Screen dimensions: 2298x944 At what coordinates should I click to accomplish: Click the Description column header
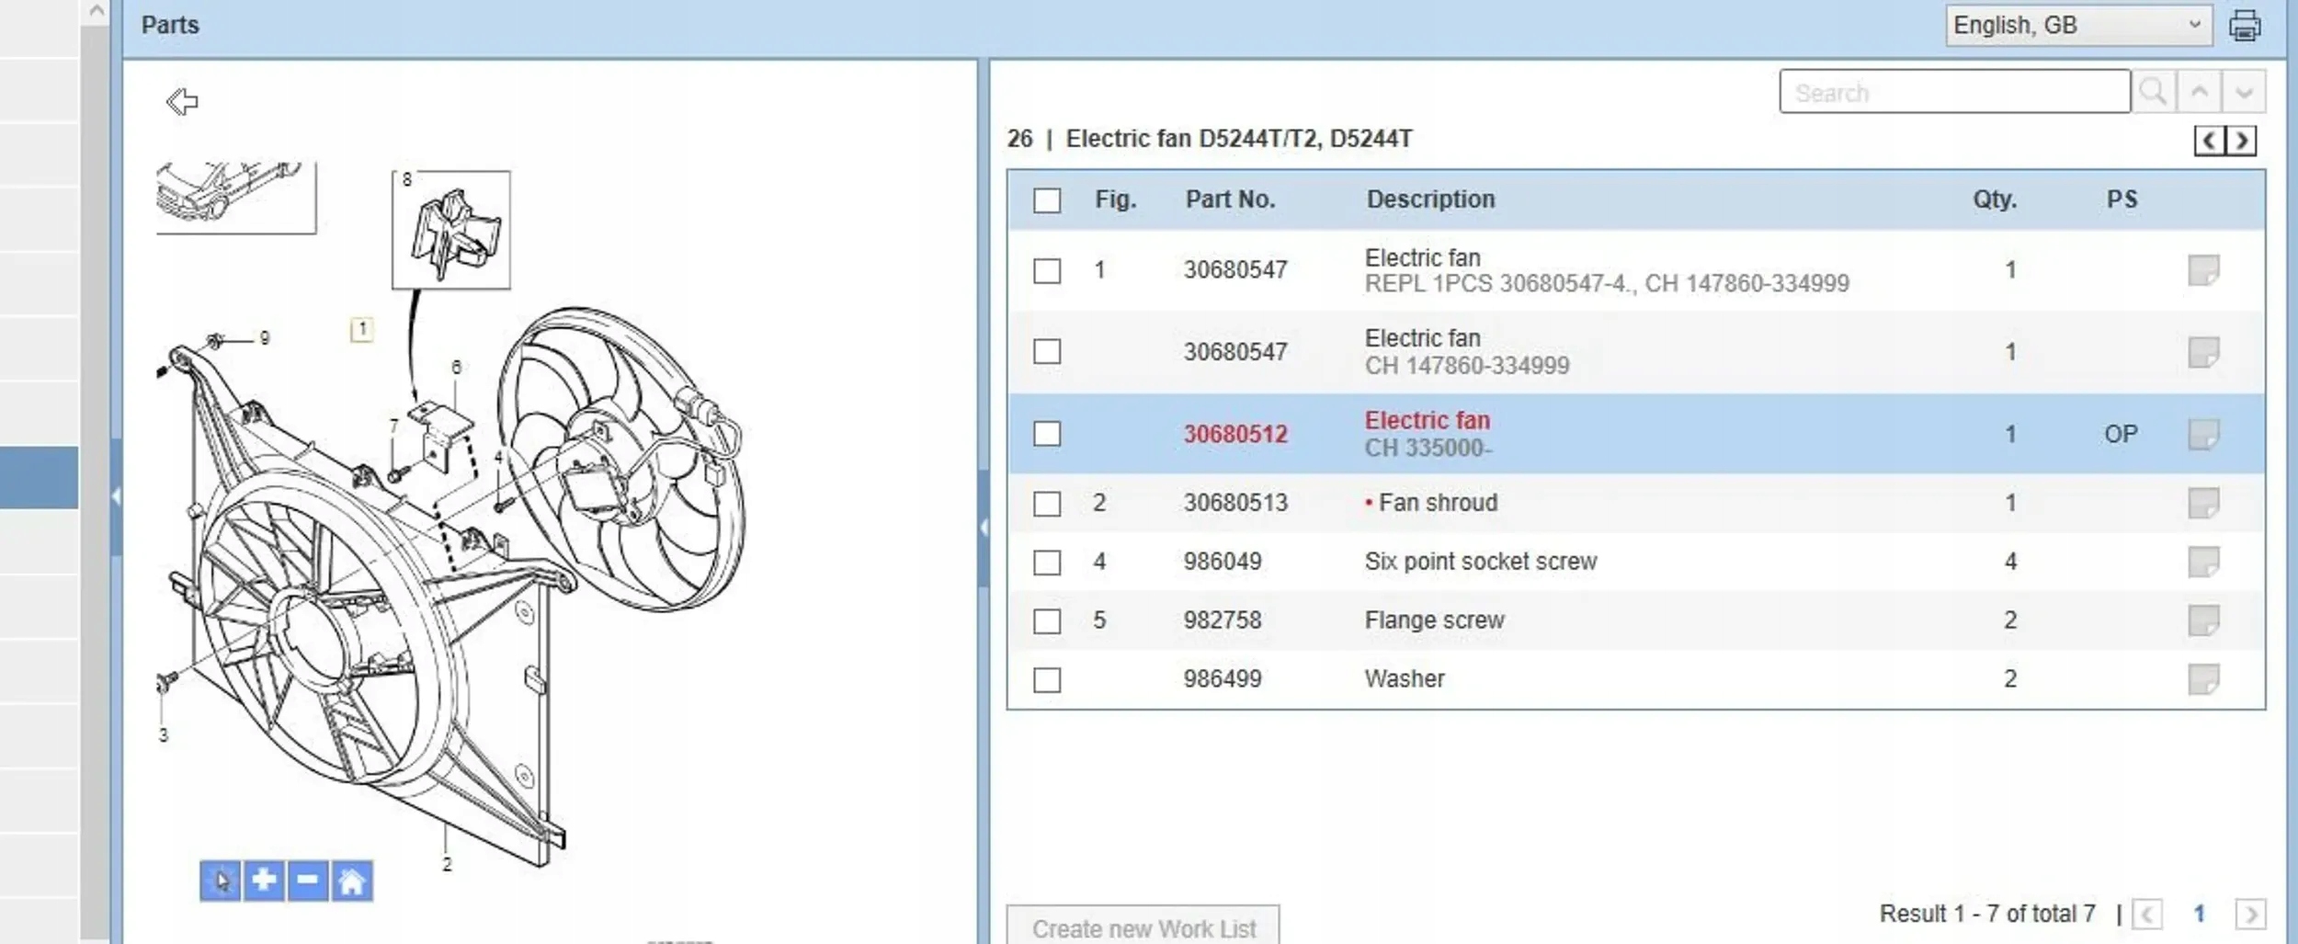pos(1430,199)
